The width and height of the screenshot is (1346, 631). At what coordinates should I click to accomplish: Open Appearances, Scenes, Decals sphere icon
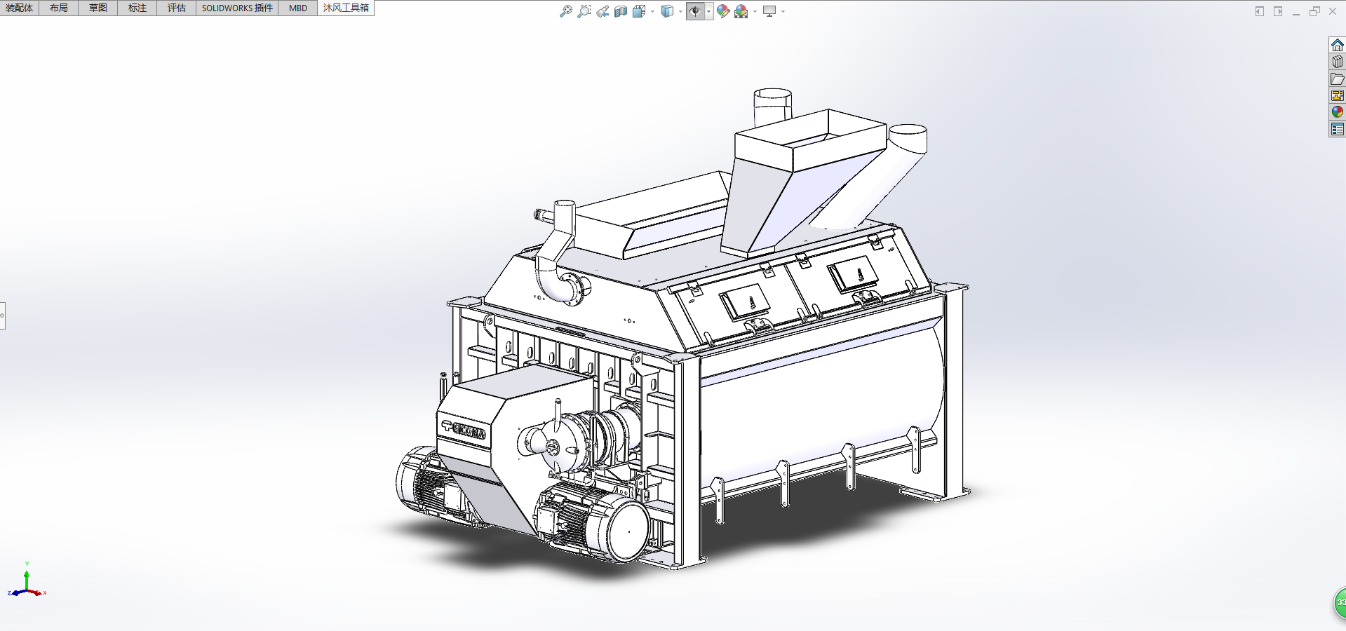click(x=1338, y=112)
